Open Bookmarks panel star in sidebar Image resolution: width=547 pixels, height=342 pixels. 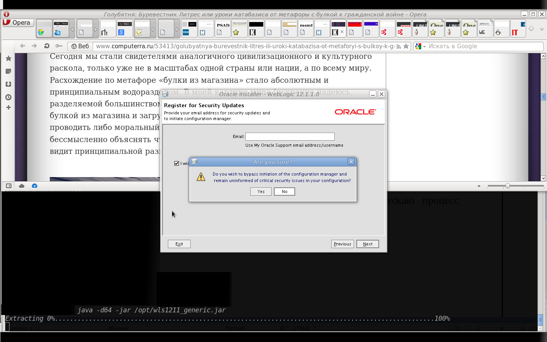pyautogui.click(x=8, y=59)
